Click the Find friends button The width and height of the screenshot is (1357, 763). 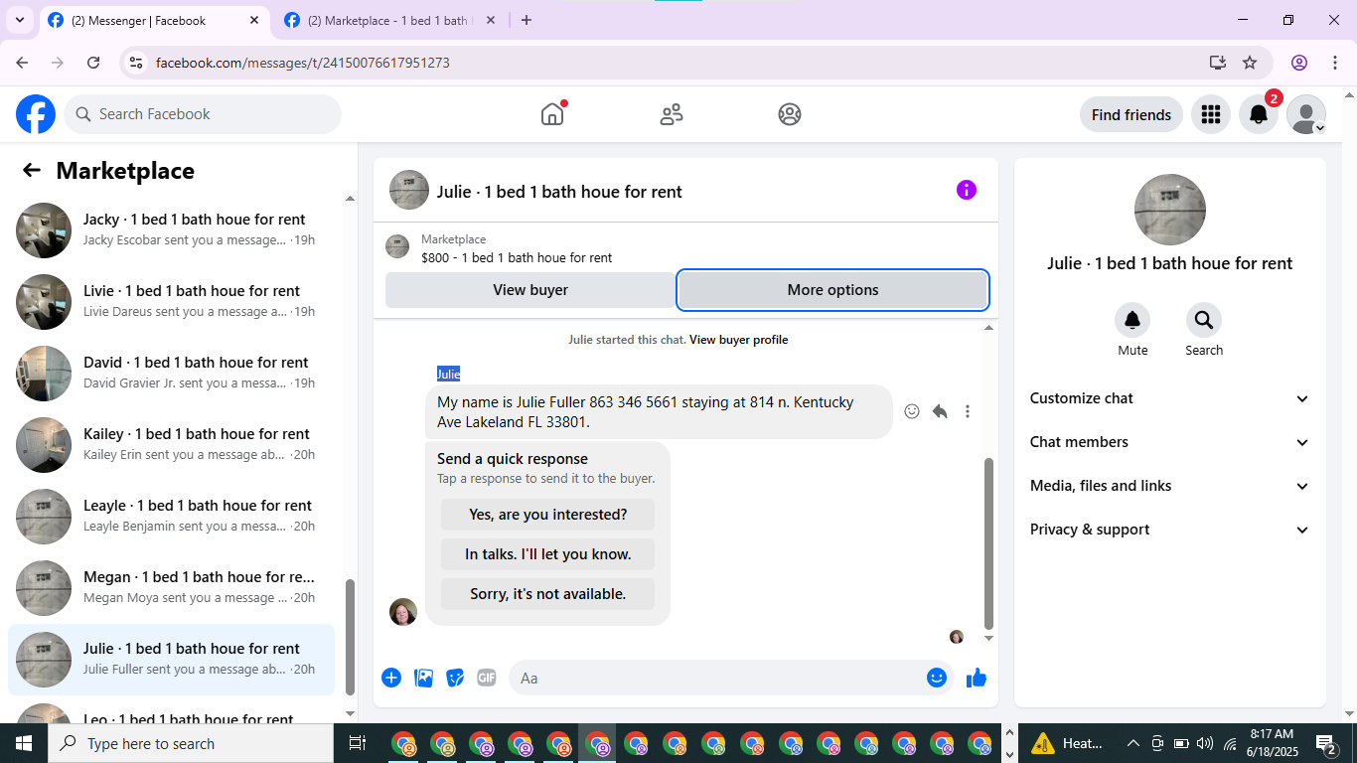[x=1131, y=114]
